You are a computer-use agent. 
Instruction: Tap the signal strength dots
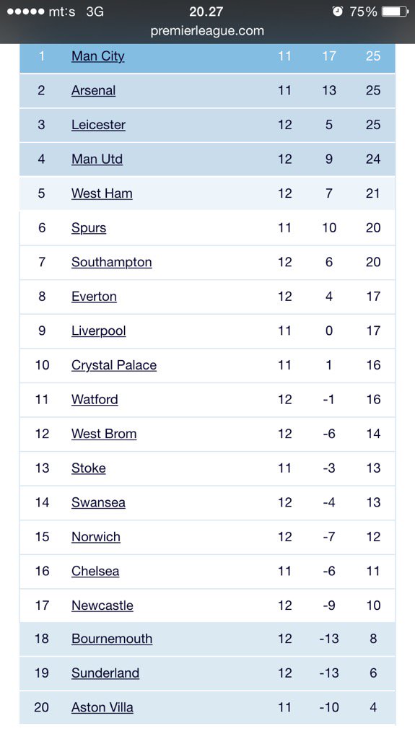(x=25, y=12)
